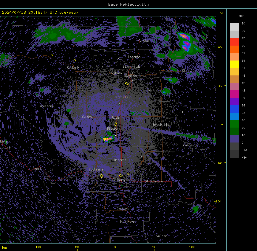Click the HighRiver city label
257x251 pixels.
click(x=128, y=221)
